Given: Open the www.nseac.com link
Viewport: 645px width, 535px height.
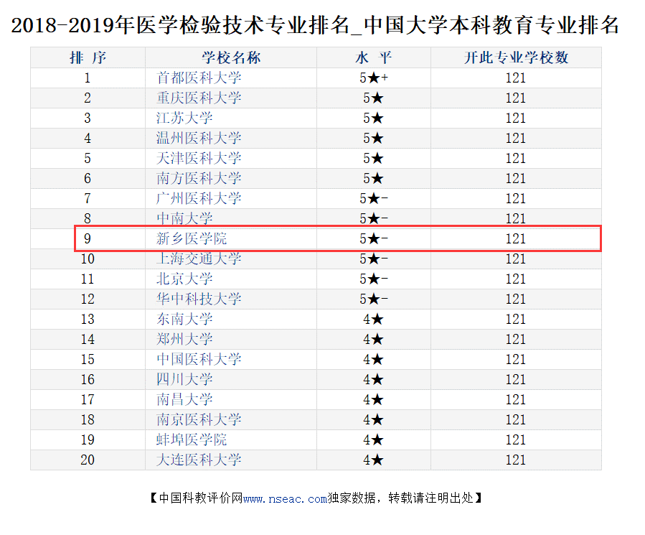Looking at the screenshot, I should point(285,498).
